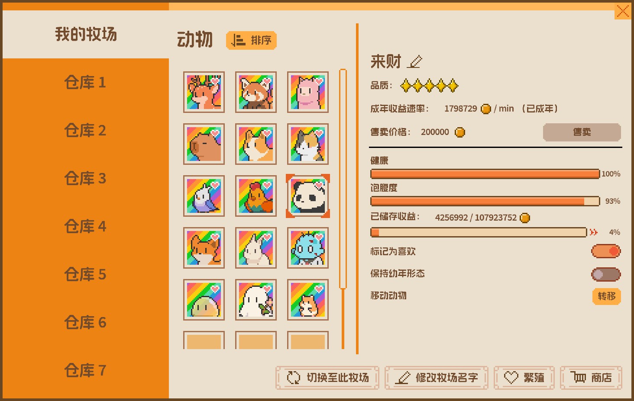Click the red arrows beside stored earnings bar
The width and height of the screenshot is (634, 401).
coord(594,232)
